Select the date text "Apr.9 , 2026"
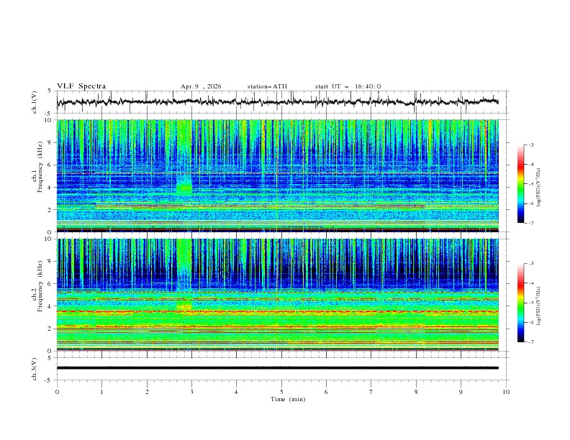570x440 pixels. coord(201,86)
